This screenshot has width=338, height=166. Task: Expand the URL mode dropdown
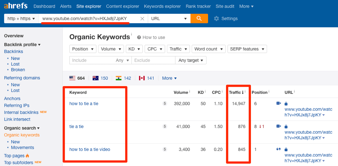(169, 19)
